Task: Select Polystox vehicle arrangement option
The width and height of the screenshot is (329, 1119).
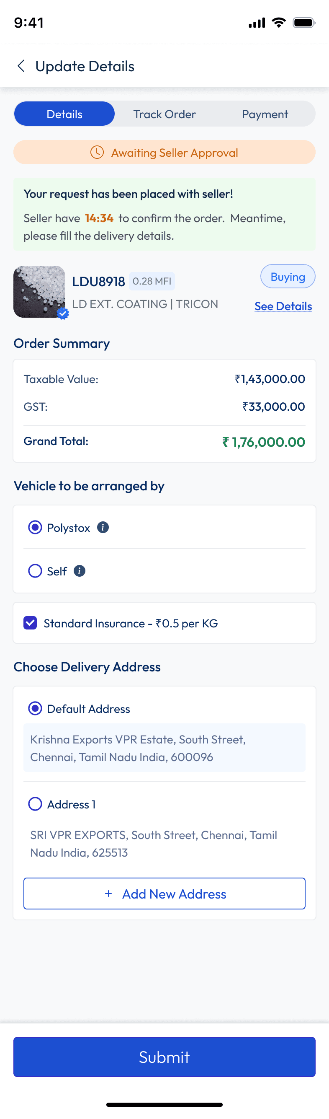Action: (x=35, y=527)
